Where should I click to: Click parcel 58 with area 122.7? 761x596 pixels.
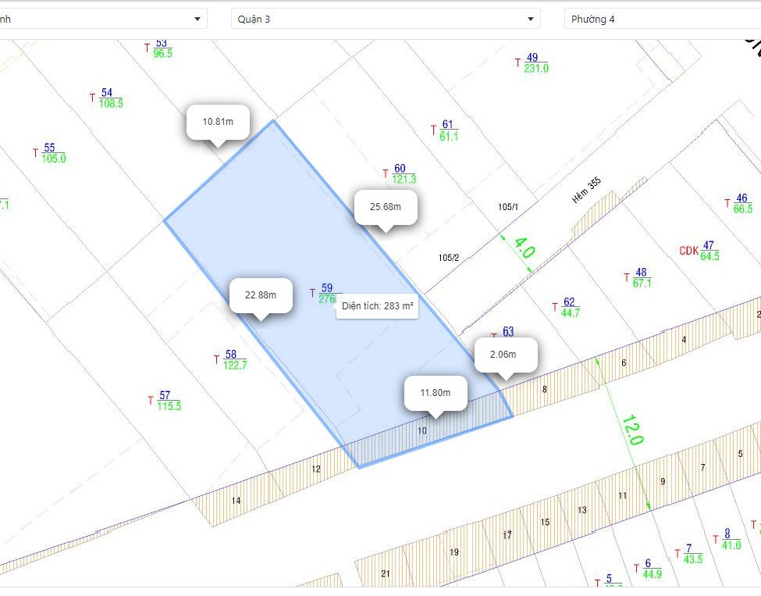click(x=234, y=360)
